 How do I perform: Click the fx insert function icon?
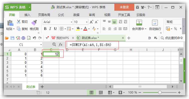point(60,44)
